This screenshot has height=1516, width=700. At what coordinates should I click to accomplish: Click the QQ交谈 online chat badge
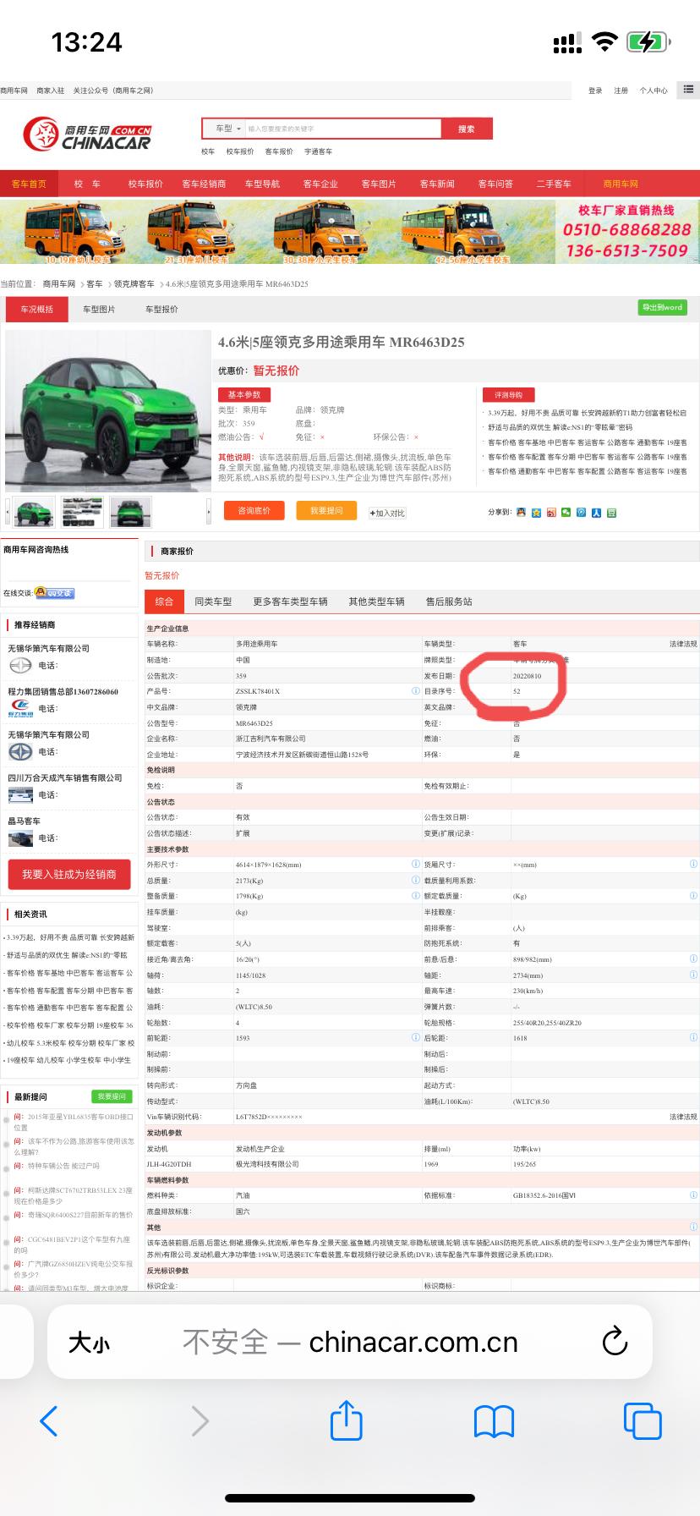tap(54, 593)
